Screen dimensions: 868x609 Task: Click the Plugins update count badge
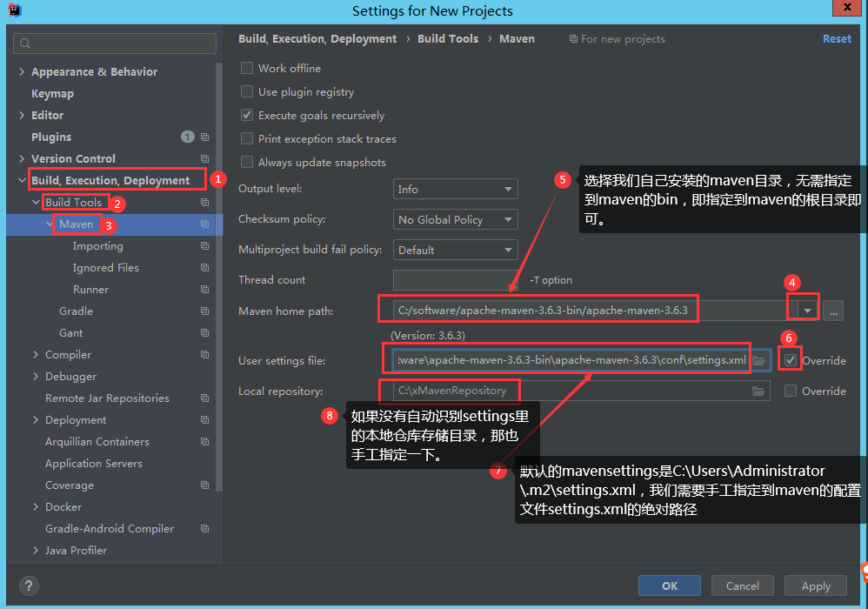tap(188, 137)
